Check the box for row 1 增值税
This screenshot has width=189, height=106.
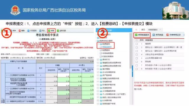coord(136,44)
